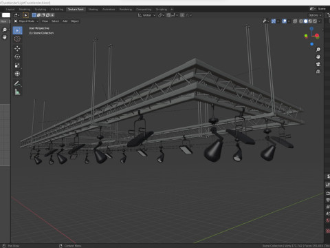
Task: Switch to the Modeling workspace tab
Action: point(25,10)
